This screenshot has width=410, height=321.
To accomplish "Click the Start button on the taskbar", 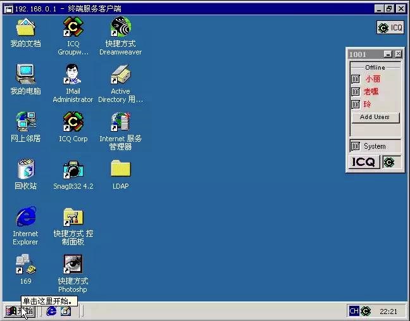I will [19, 311].
